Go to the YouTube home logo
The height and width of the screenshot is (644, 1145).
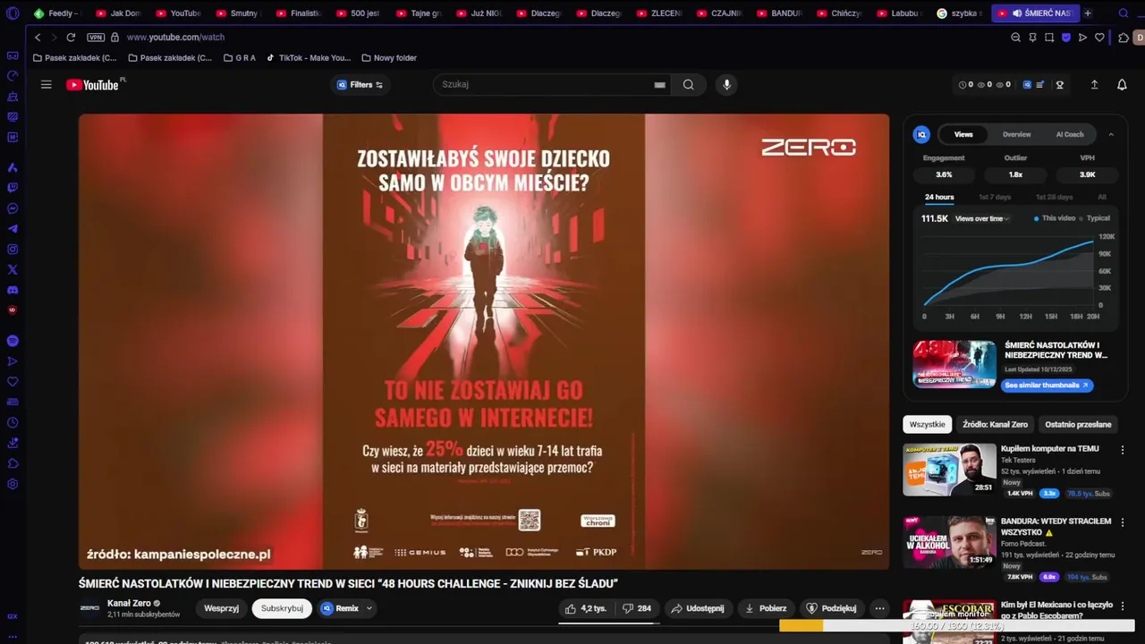click(x=92, y=85)
